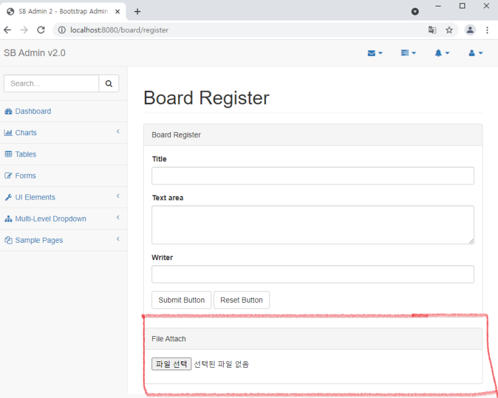
Task: Click the Submit Button
Action: click(x=181, y=300)
